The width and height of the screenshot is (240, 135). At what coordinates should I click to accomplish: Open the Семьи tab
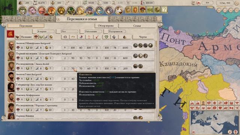(x=137, y=26)
